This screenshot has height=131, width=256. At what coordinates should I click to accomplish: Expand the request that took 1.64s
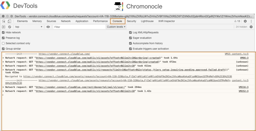[3, 58]
